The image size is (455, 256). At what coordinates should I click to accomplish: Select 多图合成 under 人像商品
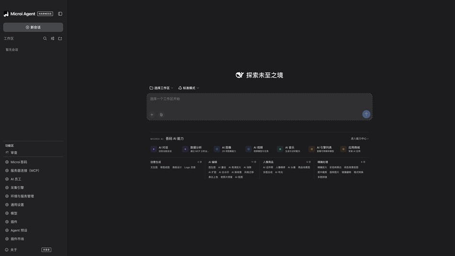pyautogui.click(x=268, y=172)
